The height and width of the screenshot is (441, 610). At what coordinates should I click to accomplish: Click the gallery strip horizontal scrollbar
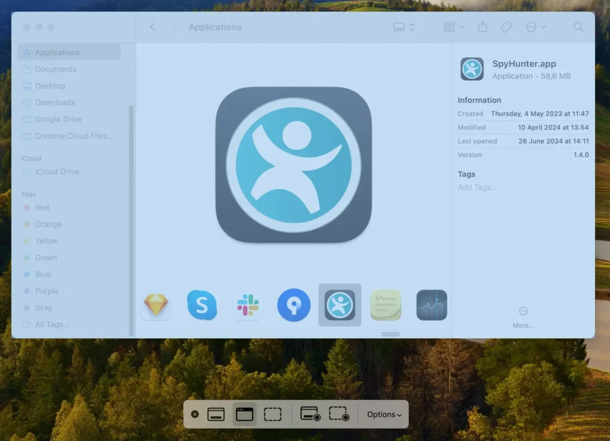pyautogui.click(x=391, y=334)
